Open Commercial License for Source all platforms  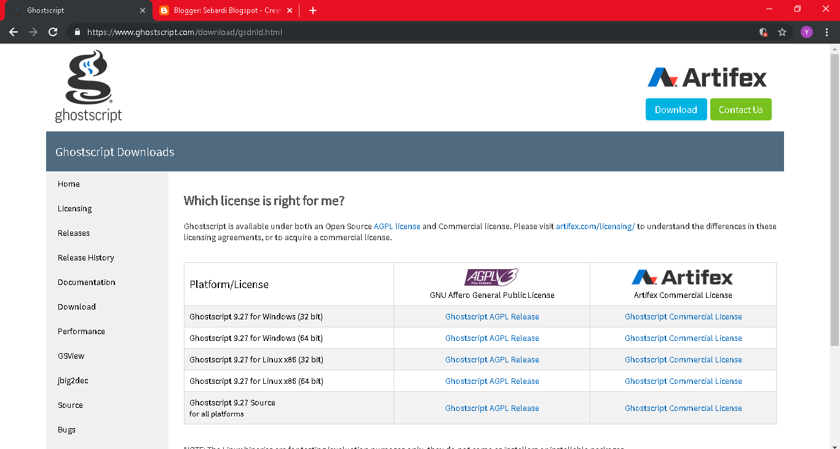(683, 408)
